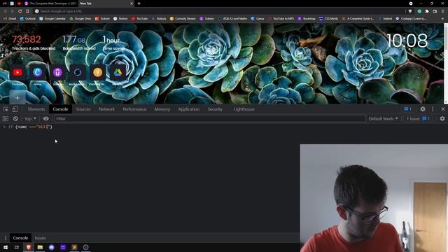The image size is (448, 252).
Task: Switch to the Lighthouse tab
Action: click(244, 109)
